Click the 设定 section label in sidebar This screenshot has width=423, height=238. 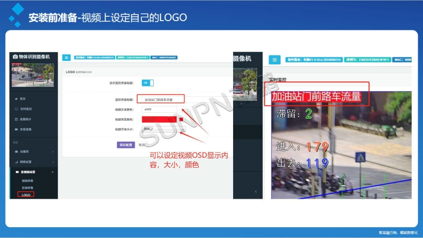pyautogui.click(x=15, y=142)
